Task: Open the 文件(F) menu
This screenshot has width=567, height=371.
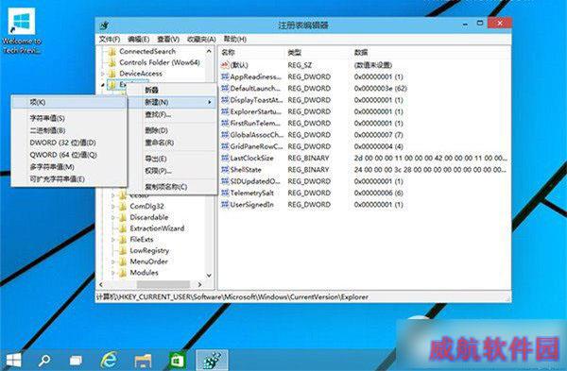Action: [110, 39]
